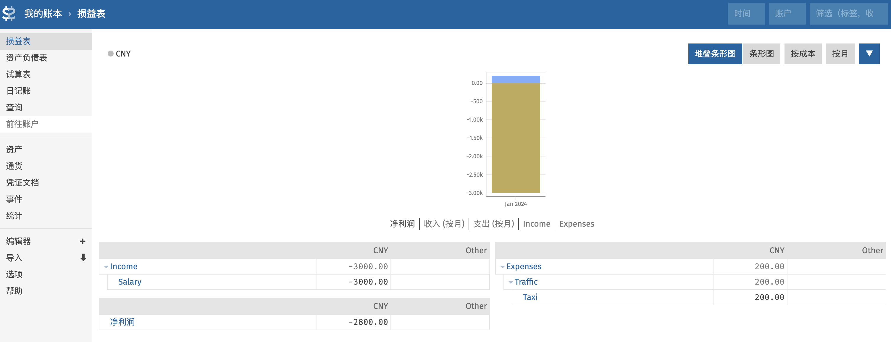Click the gold bar for Jan 2024

coord(516,138)
